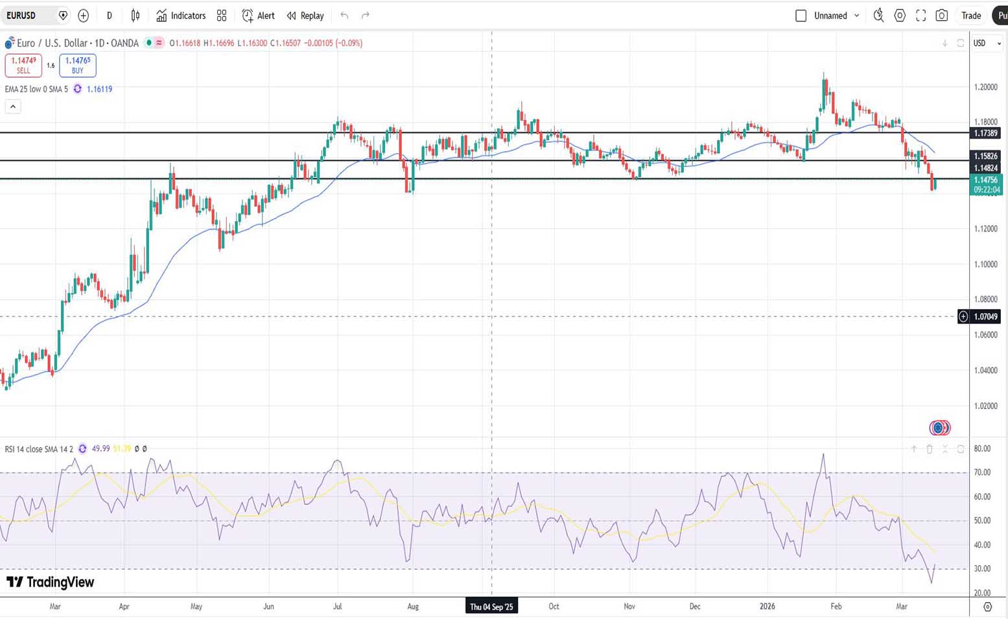Viewport: 1008px width, 619px height.
Task: Open chart settings hexagon icon
Action: 900,16
